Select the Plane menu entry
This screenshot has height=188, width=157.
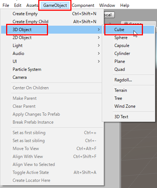tap(129, 61)
